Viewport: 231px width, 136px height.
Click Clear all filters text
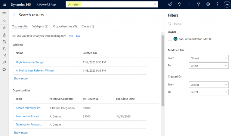coord(177,24)
